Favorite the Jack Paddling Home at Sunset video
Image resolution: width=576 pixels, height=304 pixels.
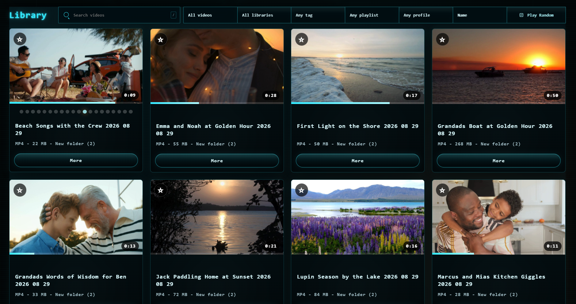tap(161, 190)
